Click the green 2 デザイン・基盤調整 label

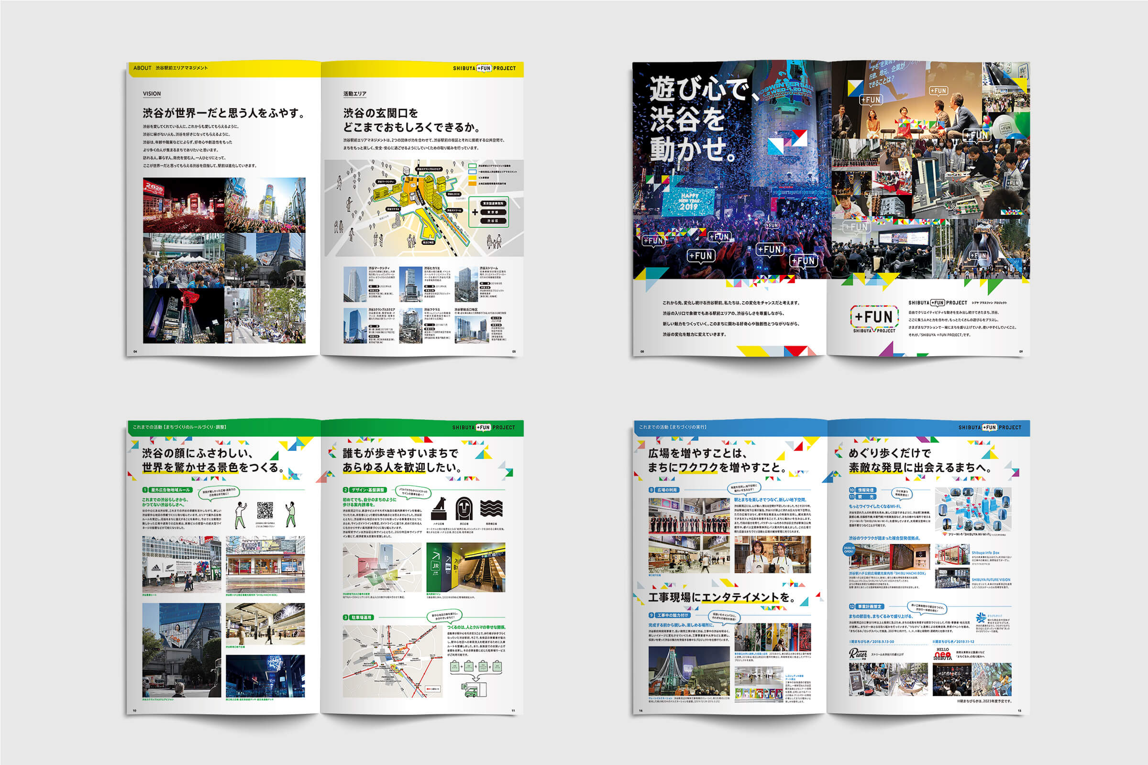[x=364, y=489]
